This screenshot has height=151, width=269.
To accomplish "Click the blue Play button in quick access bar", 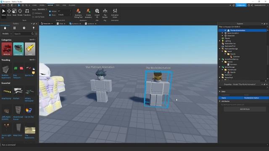I will (x=19, y=5).
